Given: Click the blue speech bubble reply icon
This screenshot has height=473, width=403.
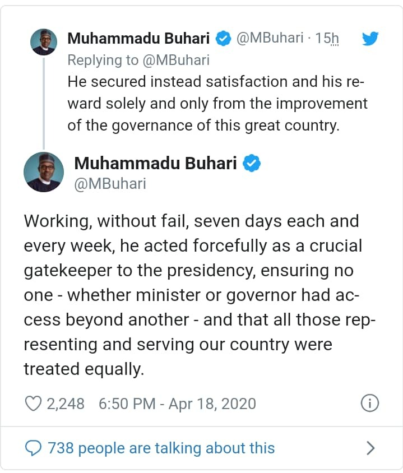Looking at the screenshot, I should pos(34,448).
